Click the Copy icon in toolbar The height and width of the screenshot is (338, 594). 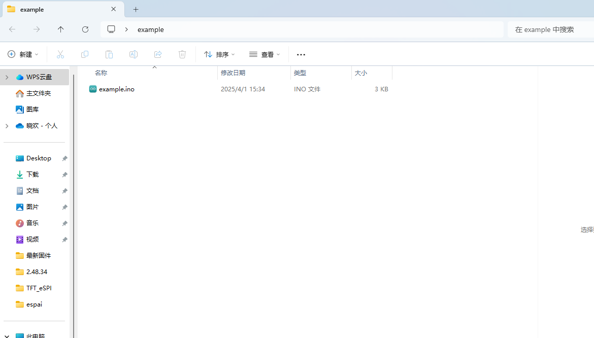[x=85, y=54]
